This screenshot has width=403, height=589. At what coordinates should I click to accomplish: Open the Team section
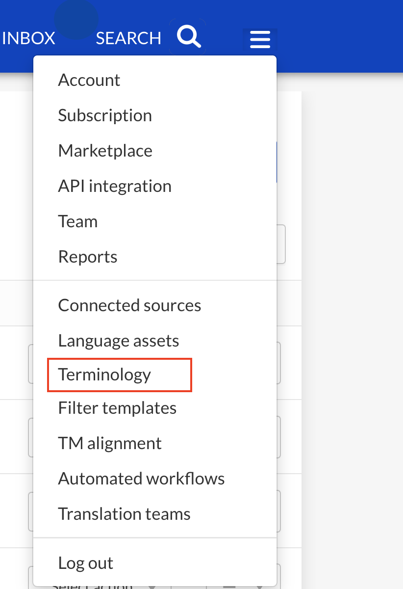pyautogui.click(x=77, y=221)
